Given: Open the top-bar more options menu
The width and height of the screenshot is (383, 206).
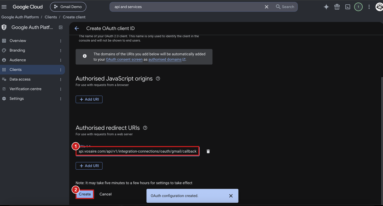Looking at the screenshot, I should click(x=369, y=7).
